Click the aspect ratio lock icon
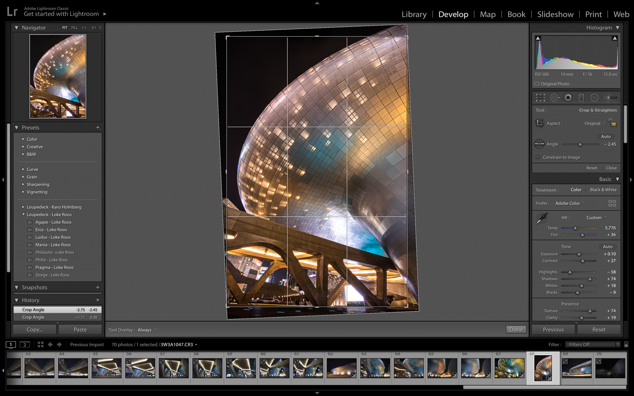Screen dimensions: 634x396 click(x=613, y=123)
